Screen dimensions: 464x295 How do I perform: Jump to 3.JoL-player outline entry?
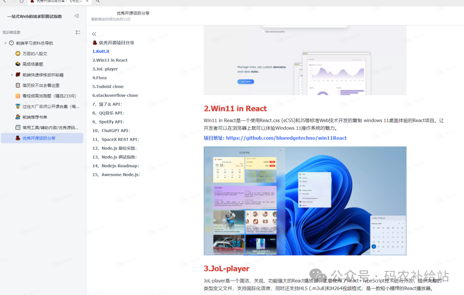coord(105,69)
